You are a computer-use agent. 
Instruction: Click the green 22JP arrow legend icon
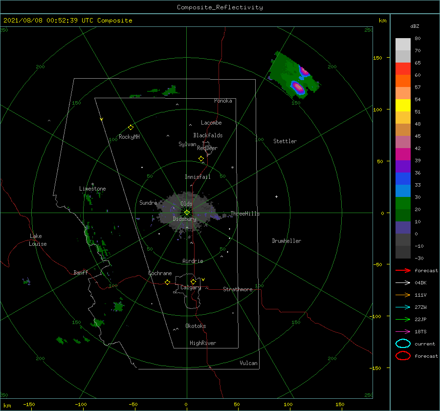tap(403, 319)
